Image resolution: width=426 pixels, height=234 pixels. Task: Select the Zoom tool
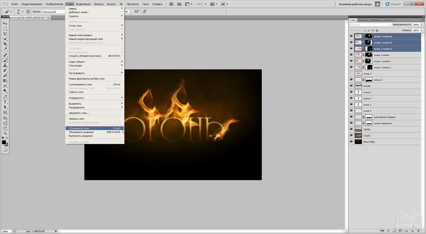(x=5, y=133)
